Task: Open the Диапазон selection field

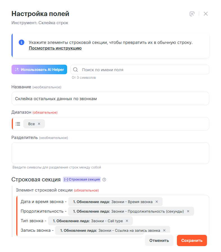Action: (x=126, y=124)
